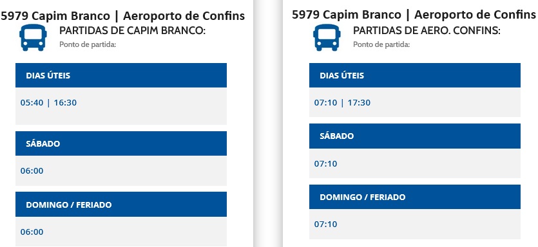Image resolution: width=538 pixels, height=247 pixels.
Task: Expand the left Sábado header
Action: click(x=121, y=143)
